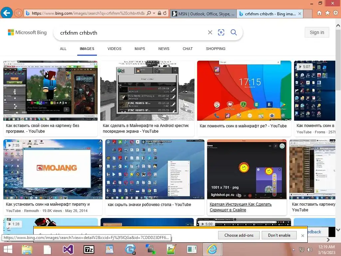Open browser Tools gear icon
Viewport: 341px width, 256px height.
click(336, 13)
